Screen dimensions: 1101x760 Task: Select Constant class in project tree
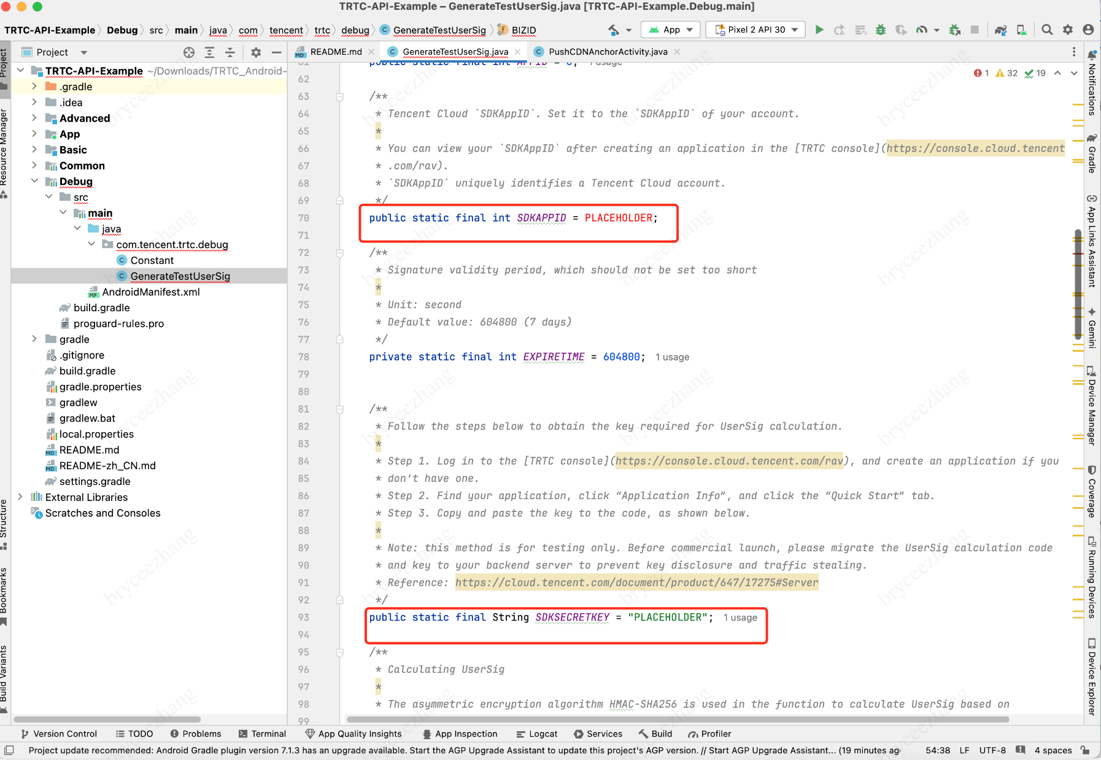(x=152, y=260)
